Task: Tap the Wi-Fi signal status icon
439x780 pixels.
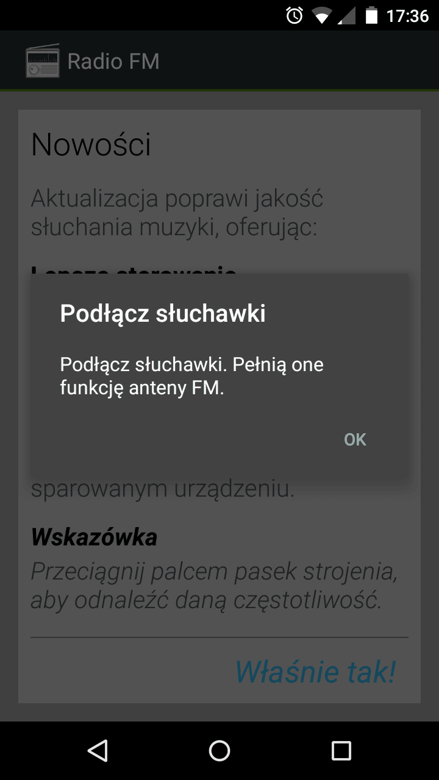Action: point(321,15)
